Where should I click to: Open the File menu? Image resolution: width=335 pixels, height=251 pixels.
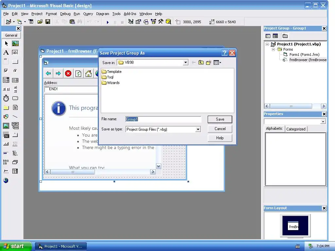pyautogui.click(x=6, y=14)
